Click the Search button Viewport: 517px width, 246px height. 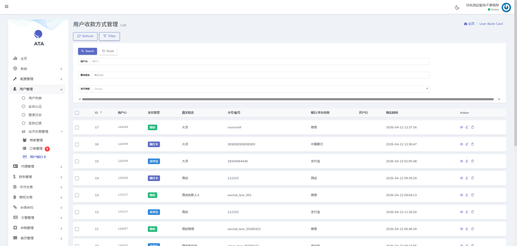click(87, 51)
